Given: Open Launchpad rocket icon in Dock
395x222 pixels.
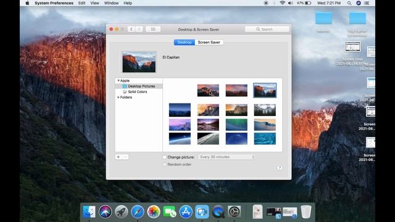Looking at the screenshot, I should pos(122,212).
